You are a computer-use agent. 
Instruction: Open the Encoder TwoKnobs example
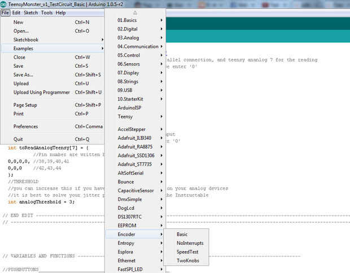(186, 261)
